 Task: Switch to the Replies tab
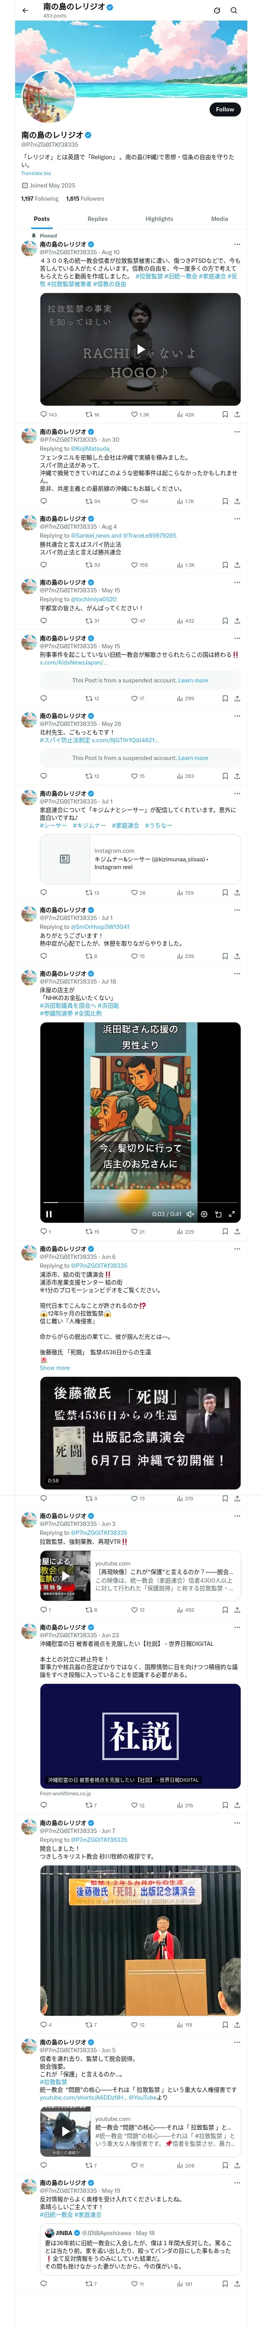pos(97,219)
